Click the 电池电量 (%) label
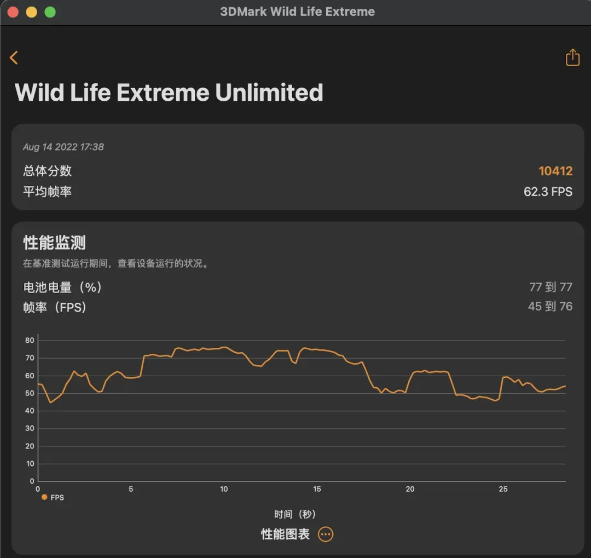This screenshot has height=558, width=591. click(62, 287)
